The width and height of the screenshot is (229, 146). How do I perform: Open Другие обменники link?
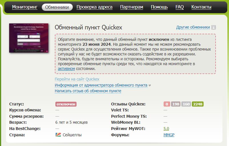tap(193, 27)
